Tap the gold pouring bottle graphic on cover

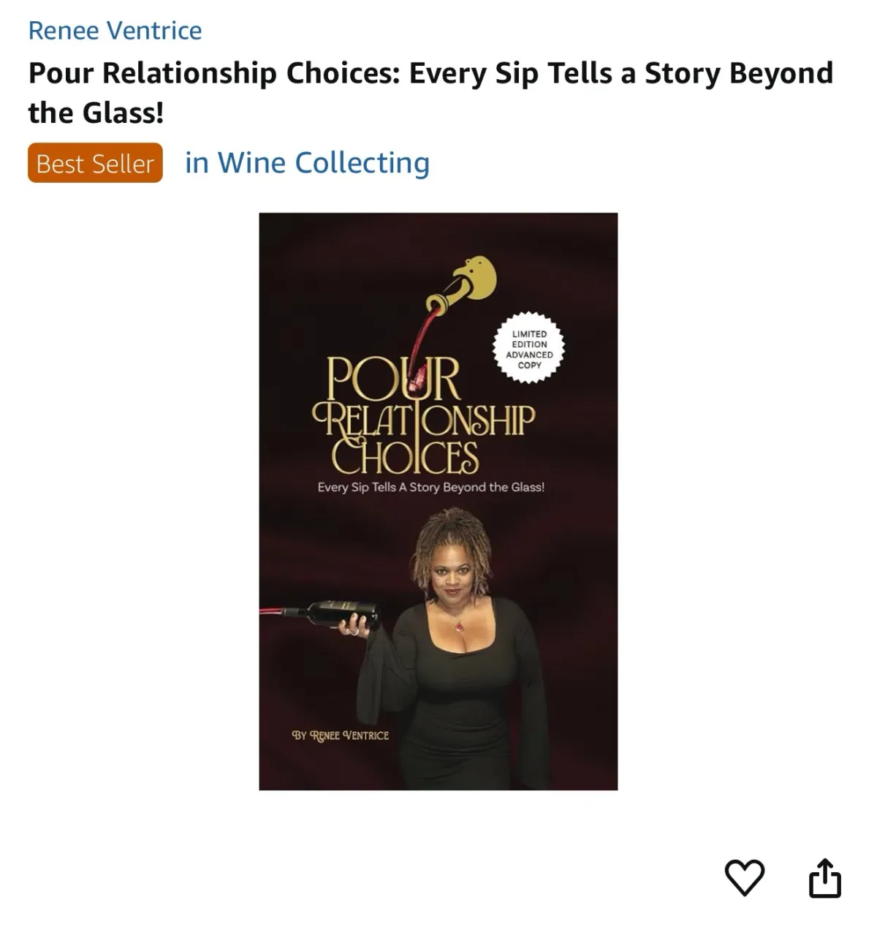pyautogui.click(x=463, y=284)
